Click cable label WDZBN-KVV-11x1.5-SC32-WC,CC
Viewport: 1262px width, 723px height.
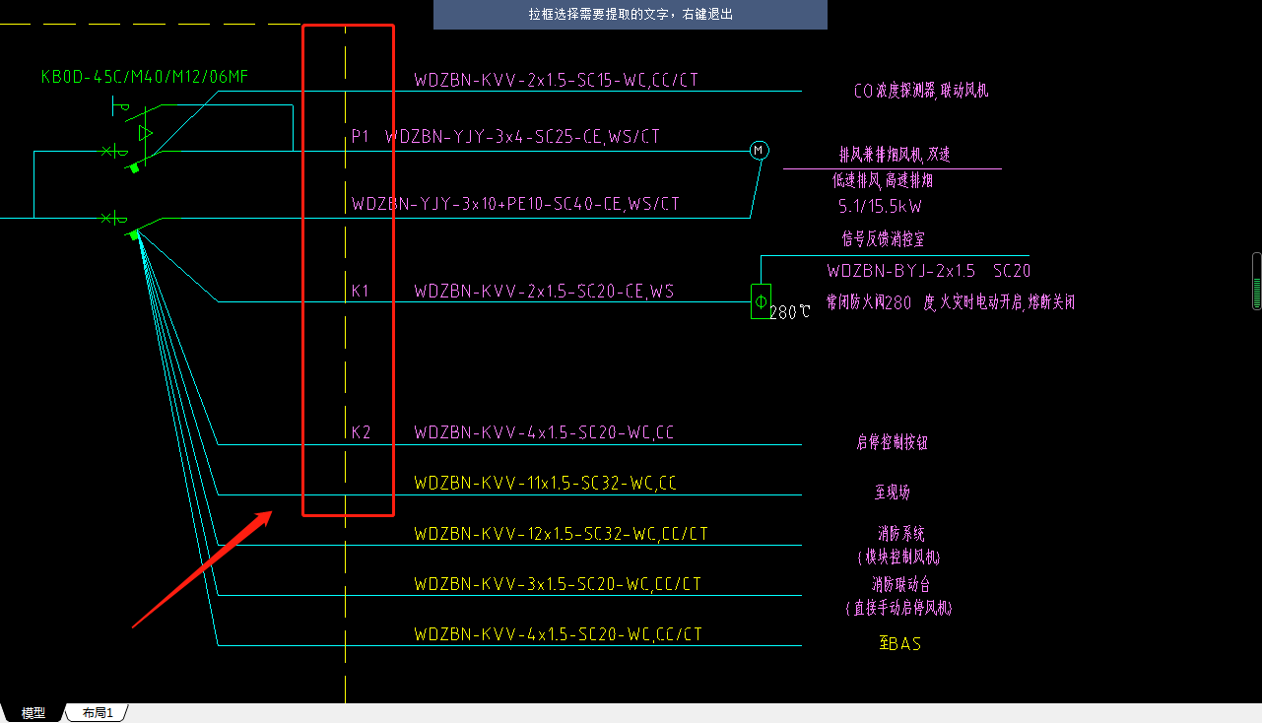click(546, 483)
